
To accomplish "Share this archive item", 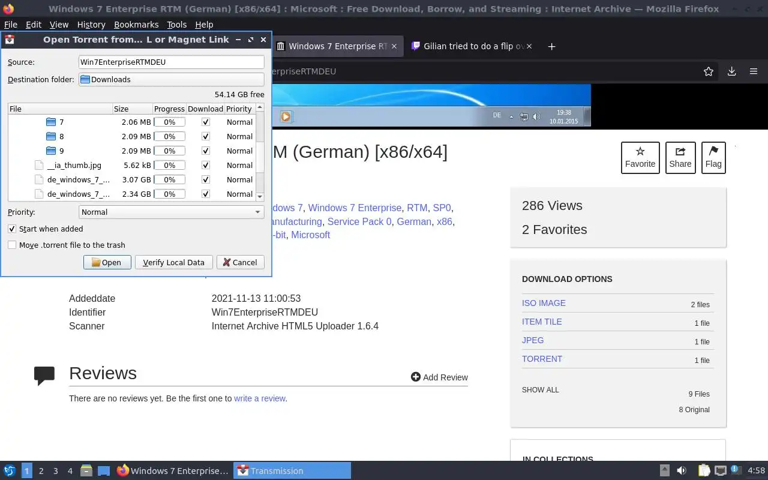I will [680, 158].
